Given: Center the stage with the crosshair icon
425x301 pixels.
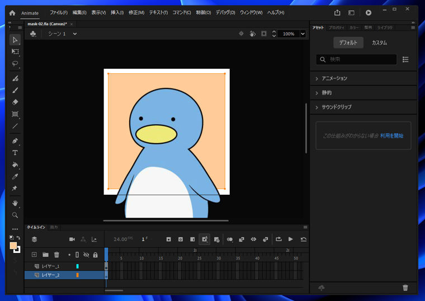Looking at the screenshot, I should (x=241, y=34).
